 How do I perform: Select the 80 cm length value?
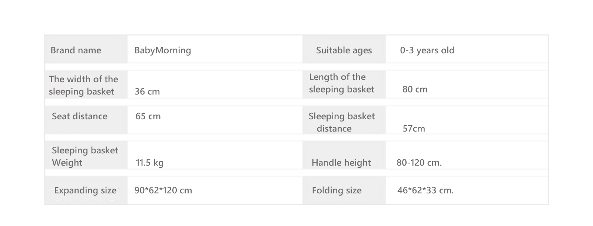(415, 89)
